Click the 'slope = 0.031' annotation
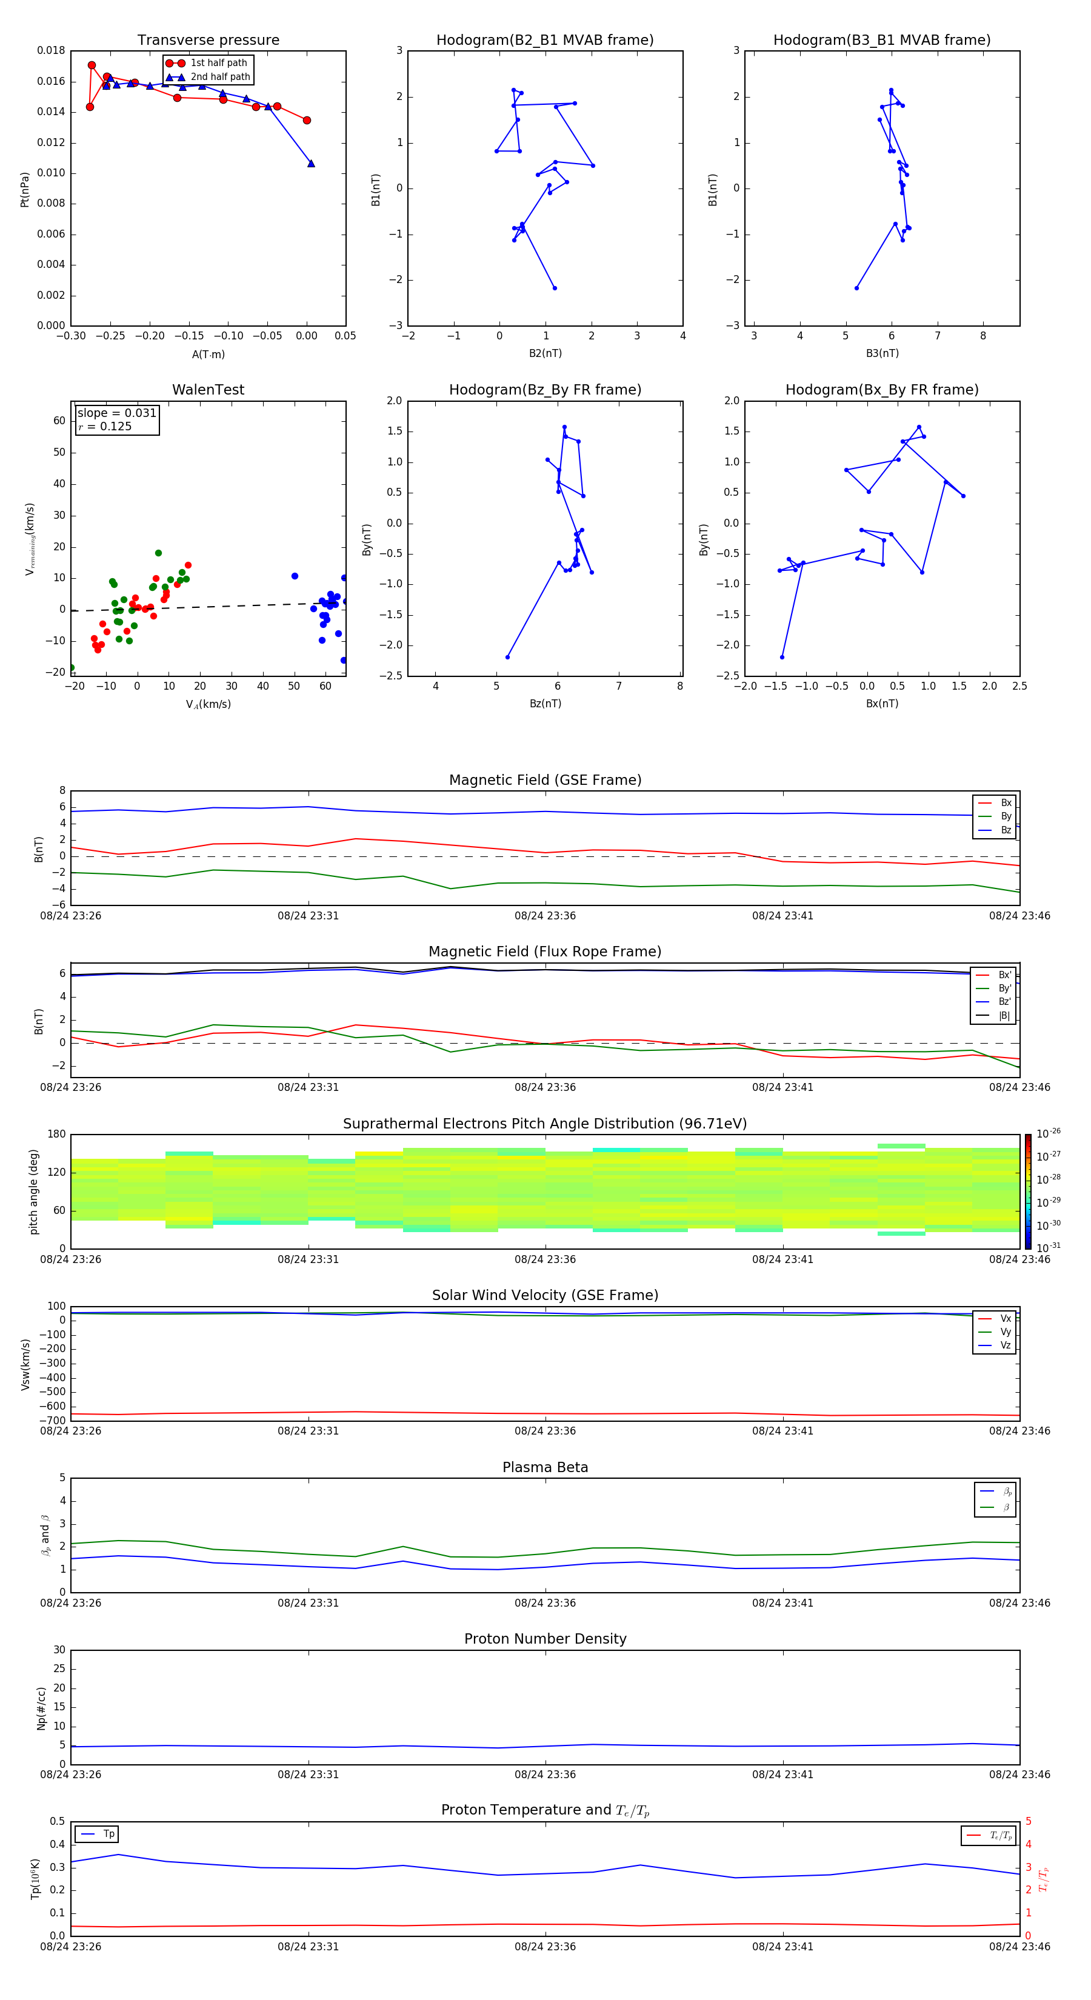The width and height of the screenshot is (1091, 2000). pyautogui.click(x=116, y=413)
